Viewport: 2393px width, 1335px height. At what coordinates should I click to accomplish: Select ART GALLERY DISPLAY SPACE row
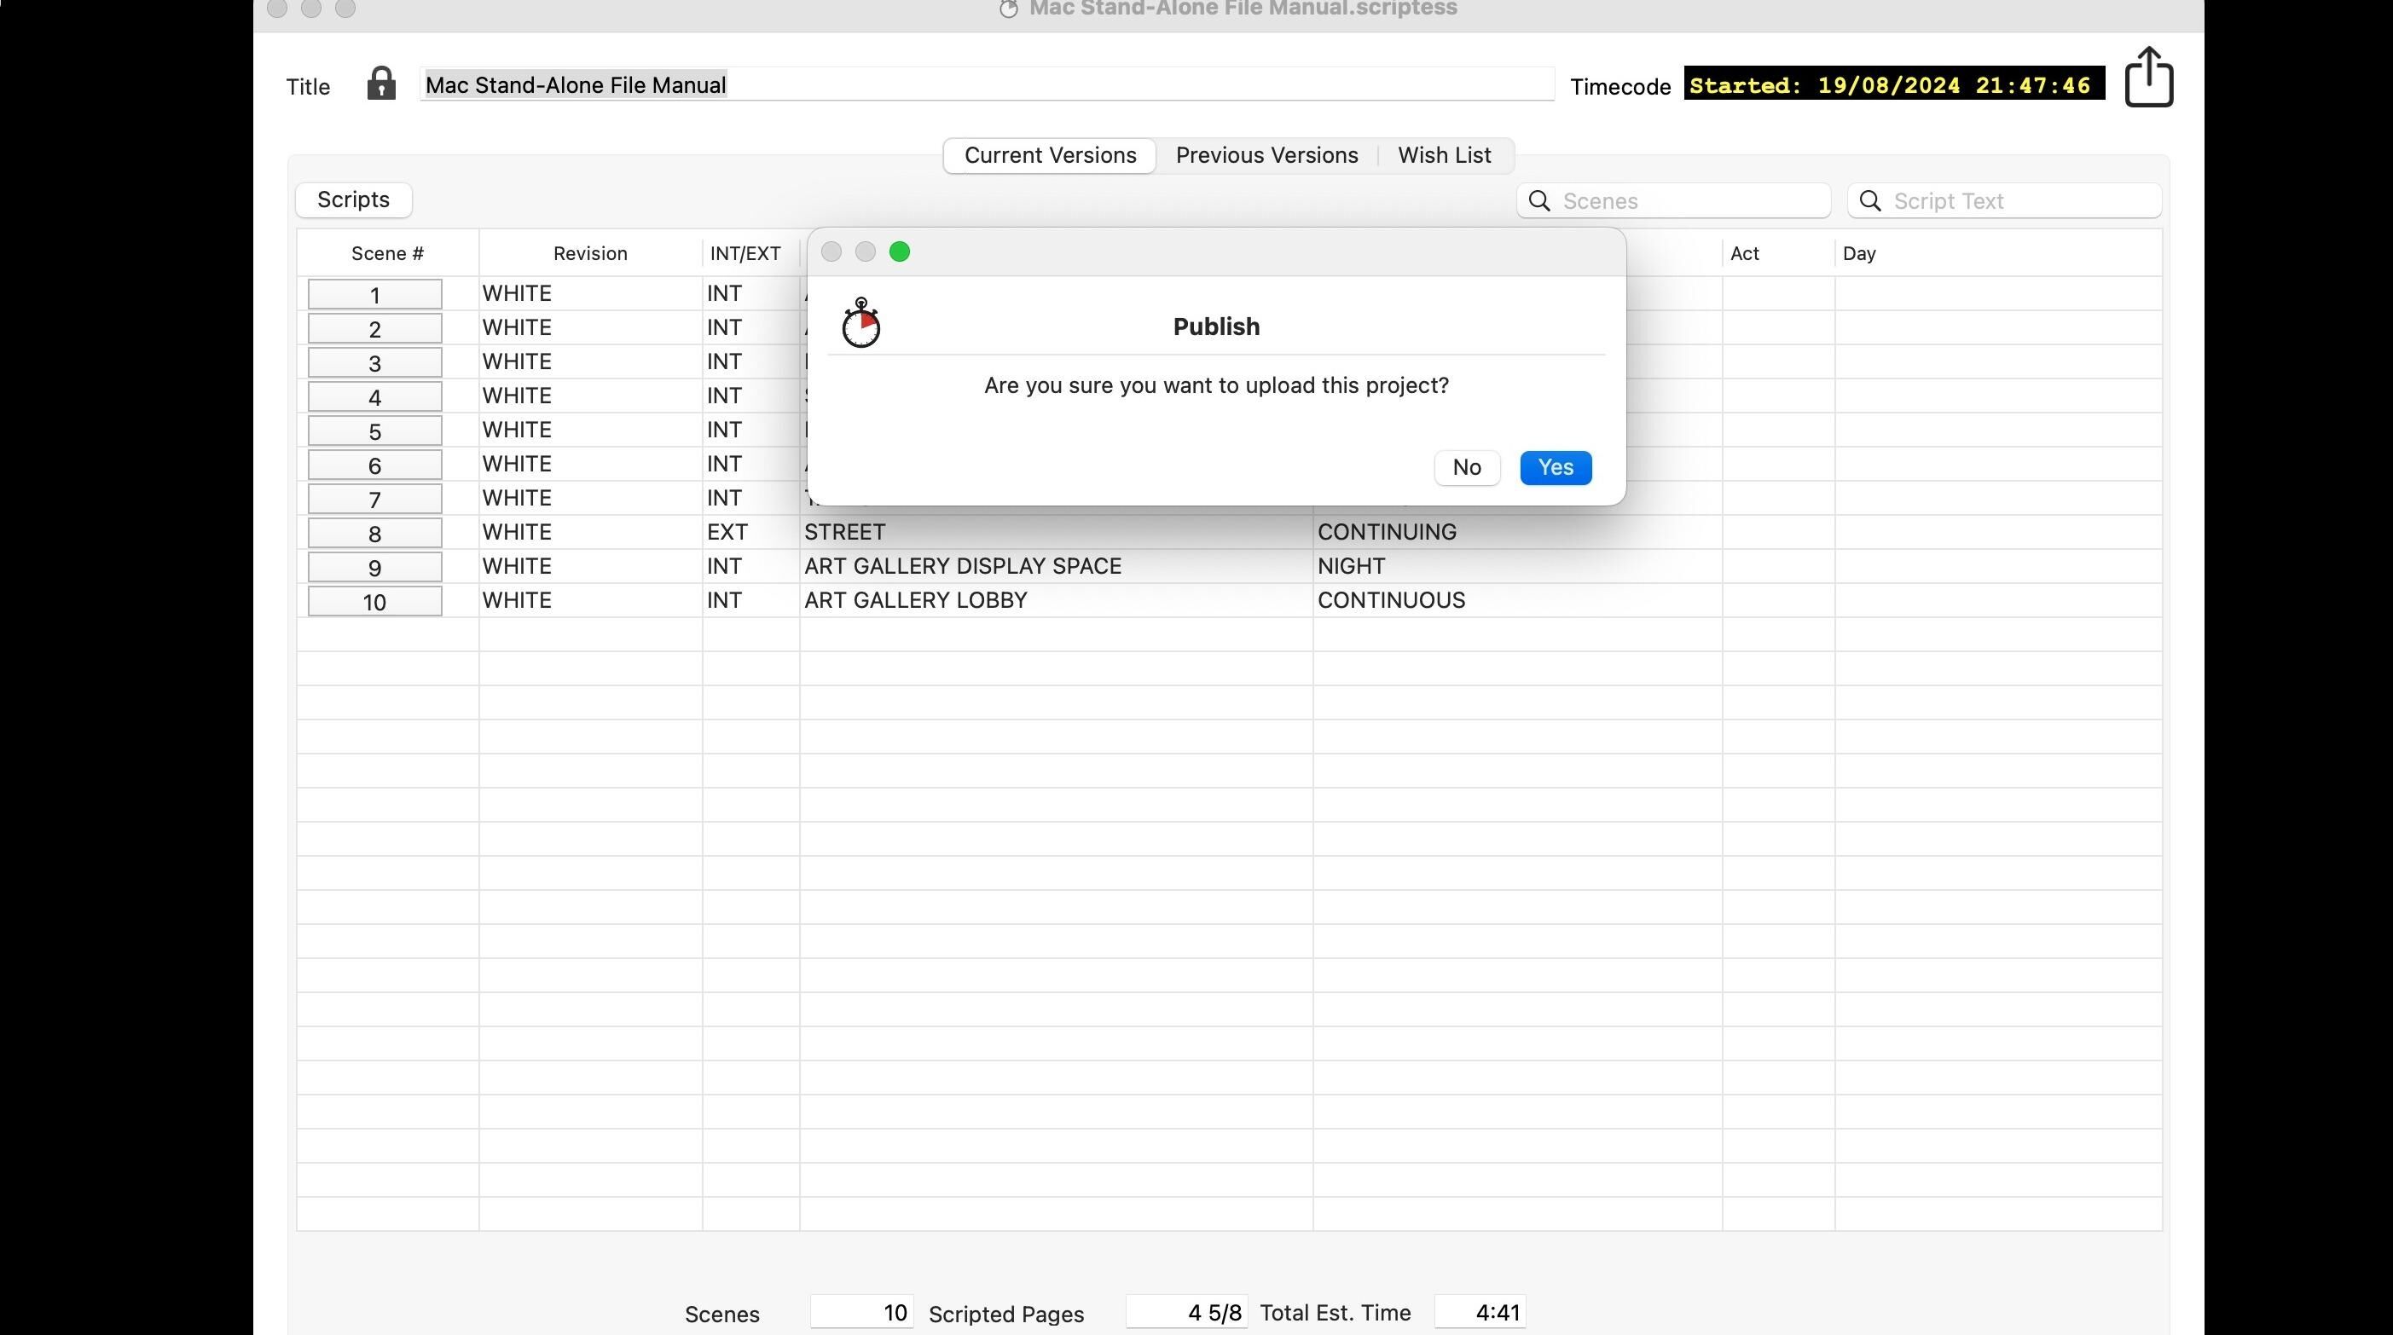(x=962, y=566)
